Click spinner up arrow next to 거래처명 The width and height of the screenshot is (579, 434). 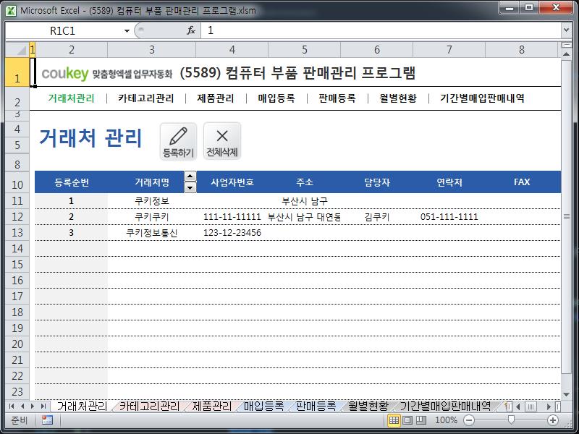click(190, 176)
